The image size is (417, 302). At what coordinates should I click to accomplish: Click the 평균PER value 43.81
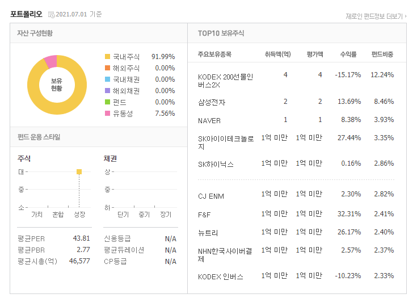point(81,238)
